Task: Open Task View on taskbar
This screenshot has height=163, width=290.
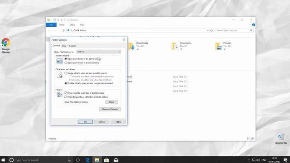Action: tap(78, 160)
